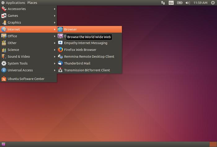The width and height of the screenshot is (217, 147).
Task: Click the Empathy messaging icon
Action: pos(60,43)
